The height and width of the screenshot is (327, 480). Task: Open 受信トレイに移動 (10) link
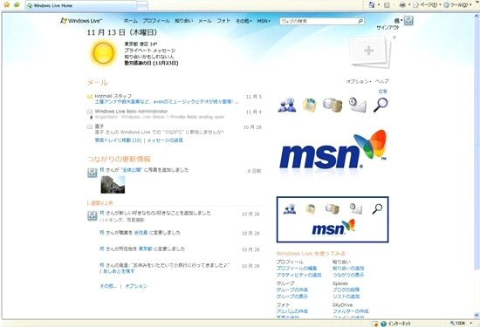(x=118, y=140)
